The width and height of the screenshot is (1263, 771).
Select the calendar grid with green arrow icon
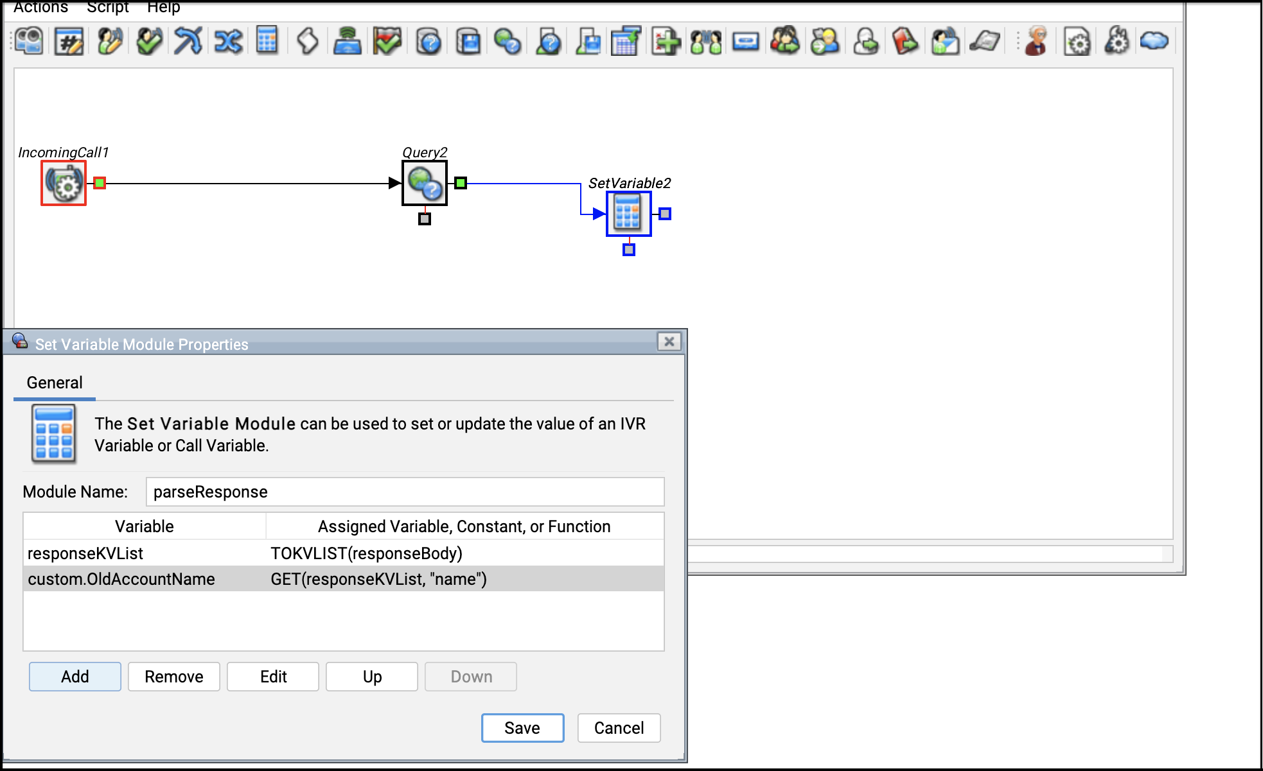626,42
